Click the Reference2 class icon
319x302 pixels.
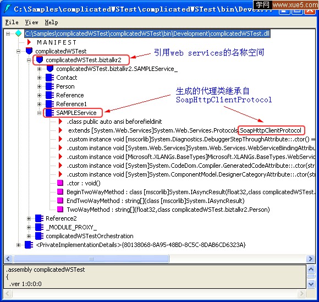pos(39,218)
